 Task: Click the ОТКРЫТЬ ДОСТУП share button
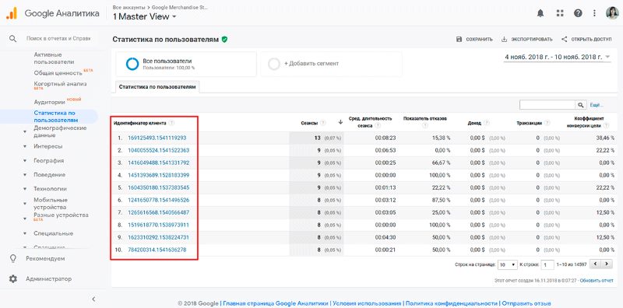click(586, 40)
